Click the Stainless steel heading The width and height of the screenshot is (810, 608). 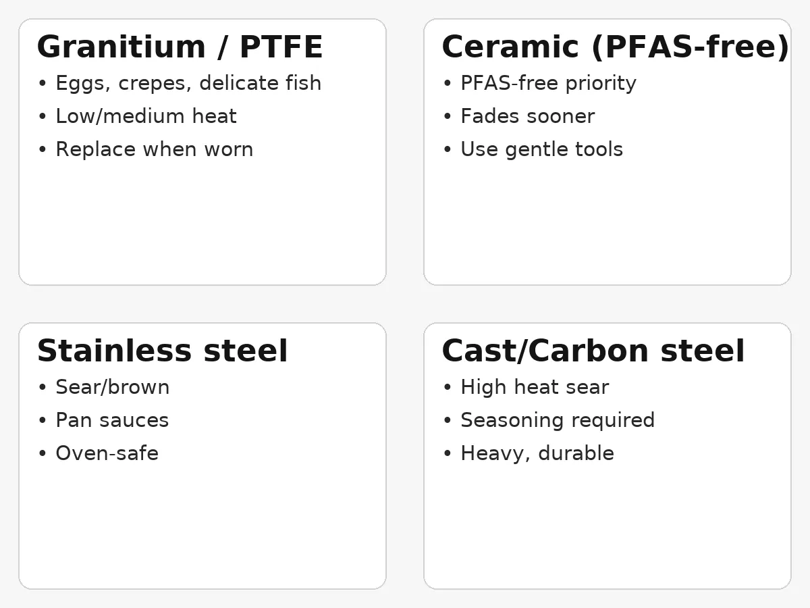[x=162, y=352]
